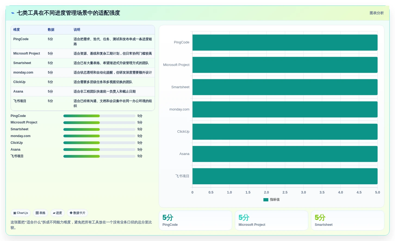Click the 指标值 legend label
The width and height of the screenshot is (395, 241).
click(x=275, y=199)
